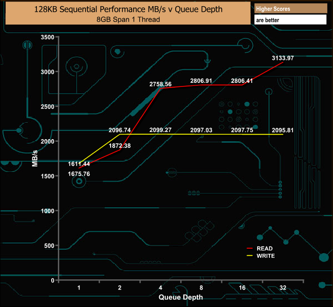Viewport: 333px width, 307px height.
Task: Click the 2000 y-axis tick label
Action: (x=48, y=141)
